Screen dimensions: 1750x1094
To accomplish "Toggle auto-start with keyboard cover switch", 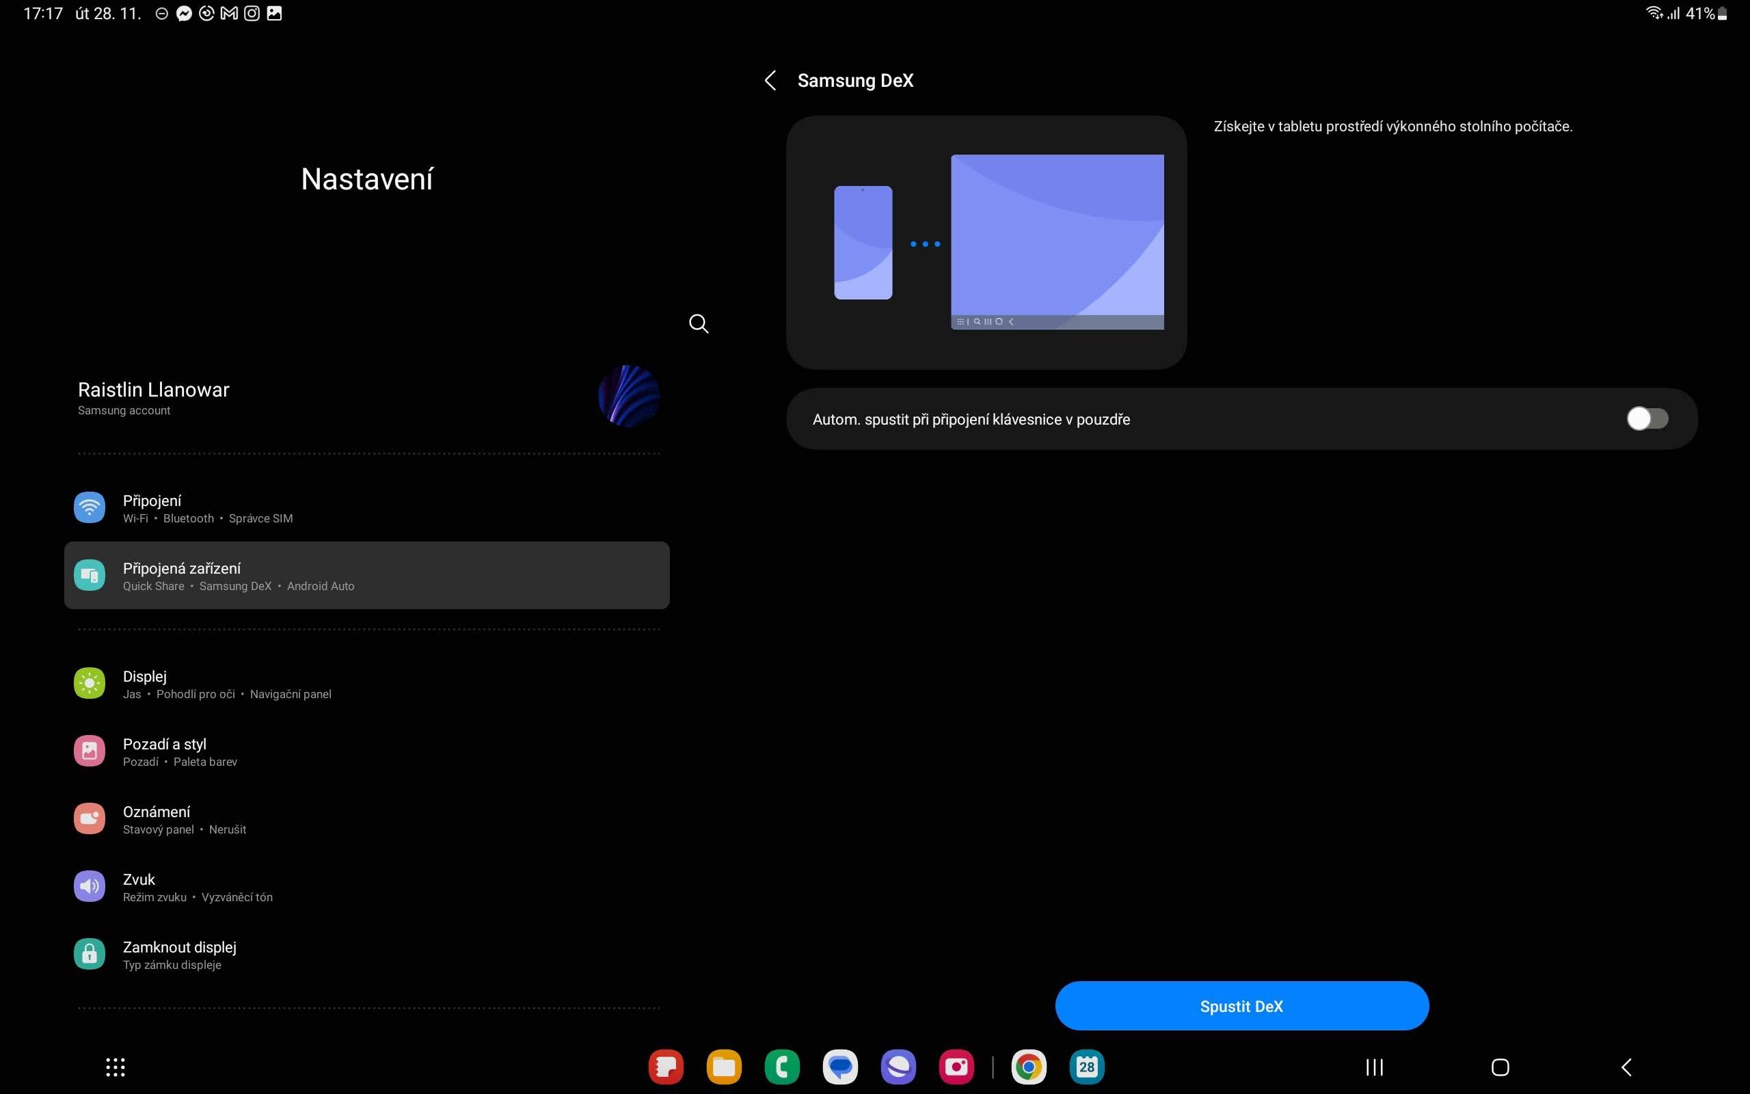I will 1647,418.
